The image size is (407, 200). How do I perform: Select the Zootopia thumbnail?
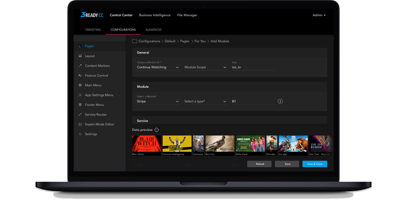pos(199,143)
